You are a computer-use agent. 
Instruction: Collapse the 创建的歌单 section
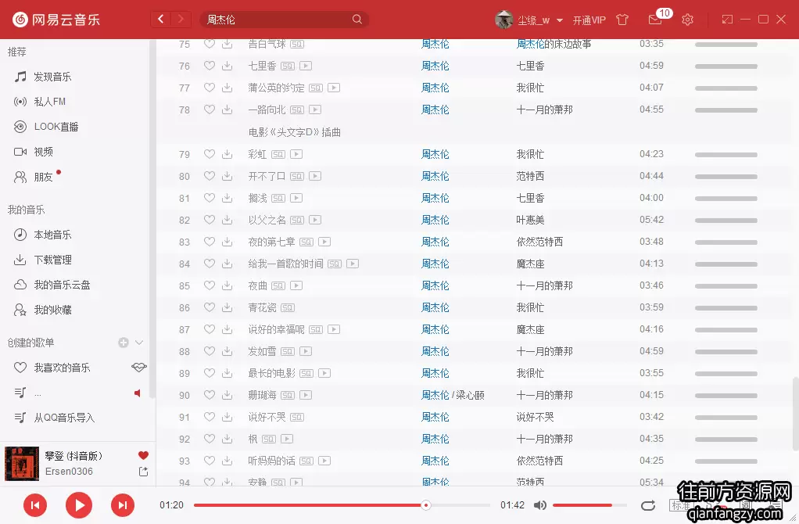pyautogui.click(x=139, y=343)
